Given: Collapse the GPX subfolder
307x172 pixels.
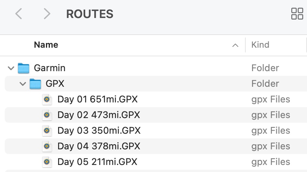Looking at the screenshot, I should point(23,84).
